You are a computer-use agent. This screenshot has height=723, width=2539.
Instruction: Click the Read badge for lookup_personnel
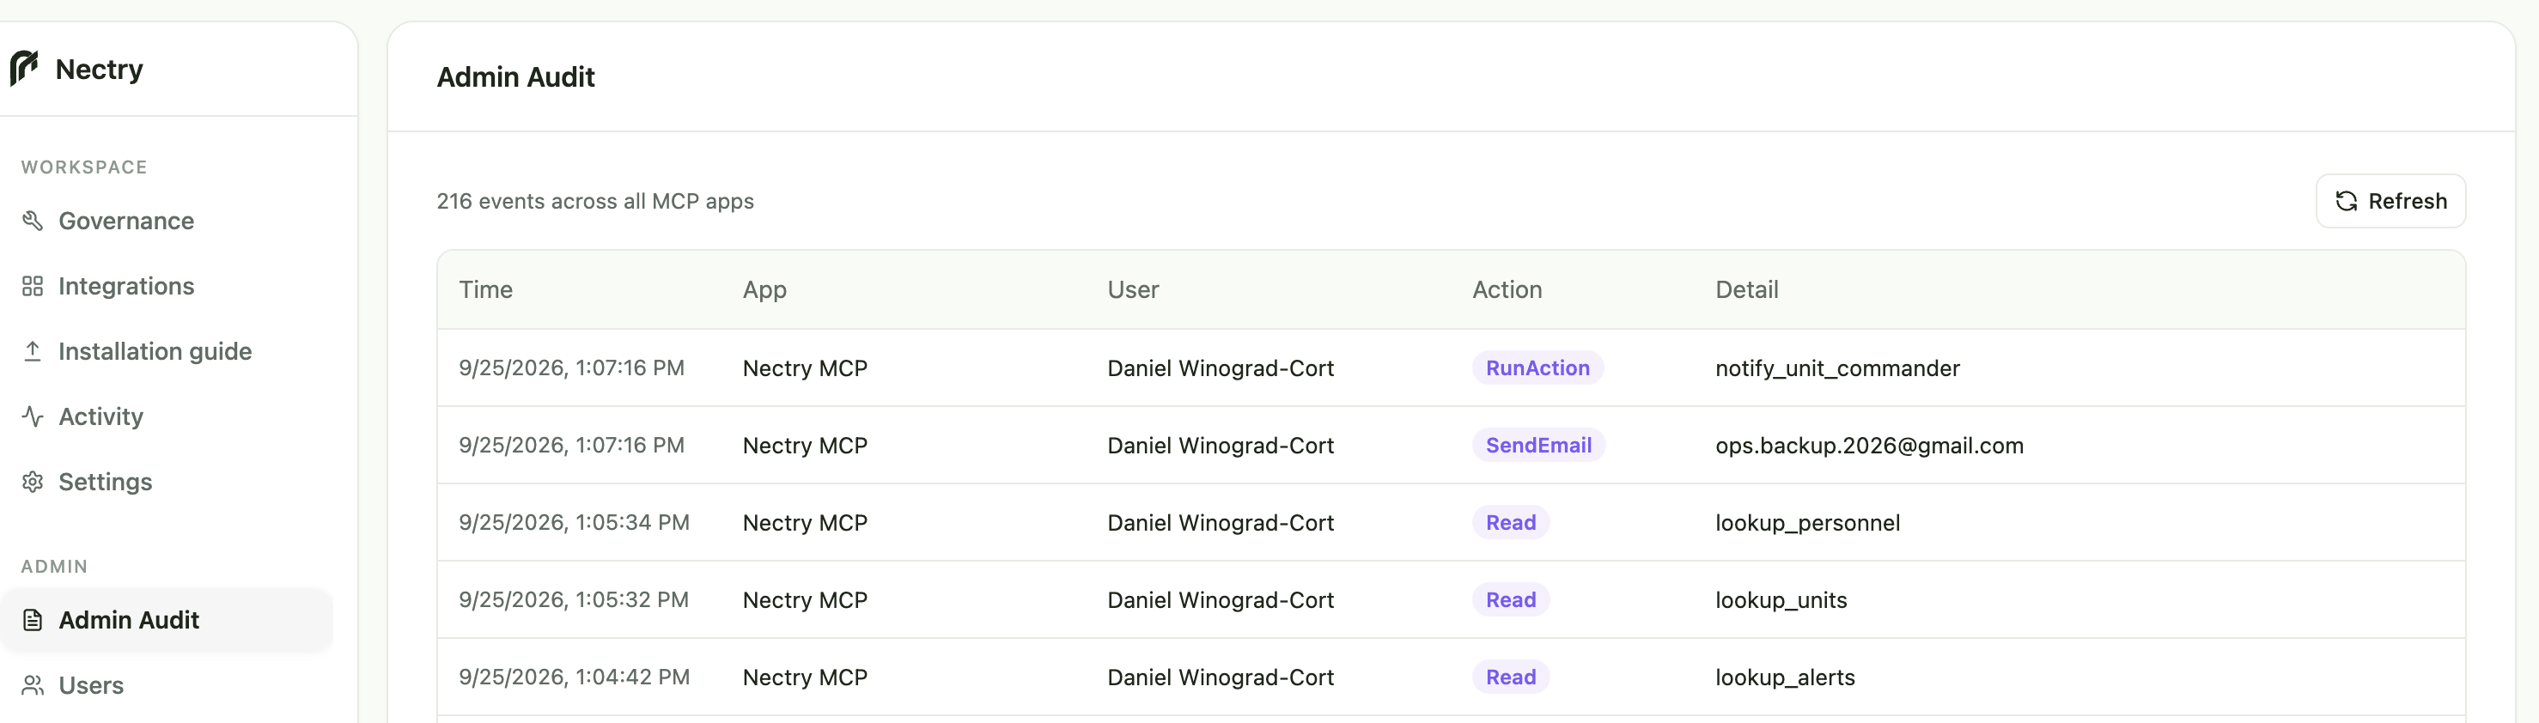pyautogui.click(x=1511, y=522)
